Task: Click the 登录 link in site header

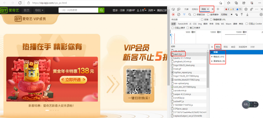Action: 115,10
